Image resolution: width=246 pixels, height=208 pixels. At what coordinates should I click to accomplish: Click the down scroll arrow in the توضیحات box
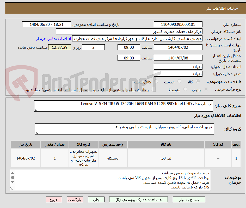click(x=13, y=182)
